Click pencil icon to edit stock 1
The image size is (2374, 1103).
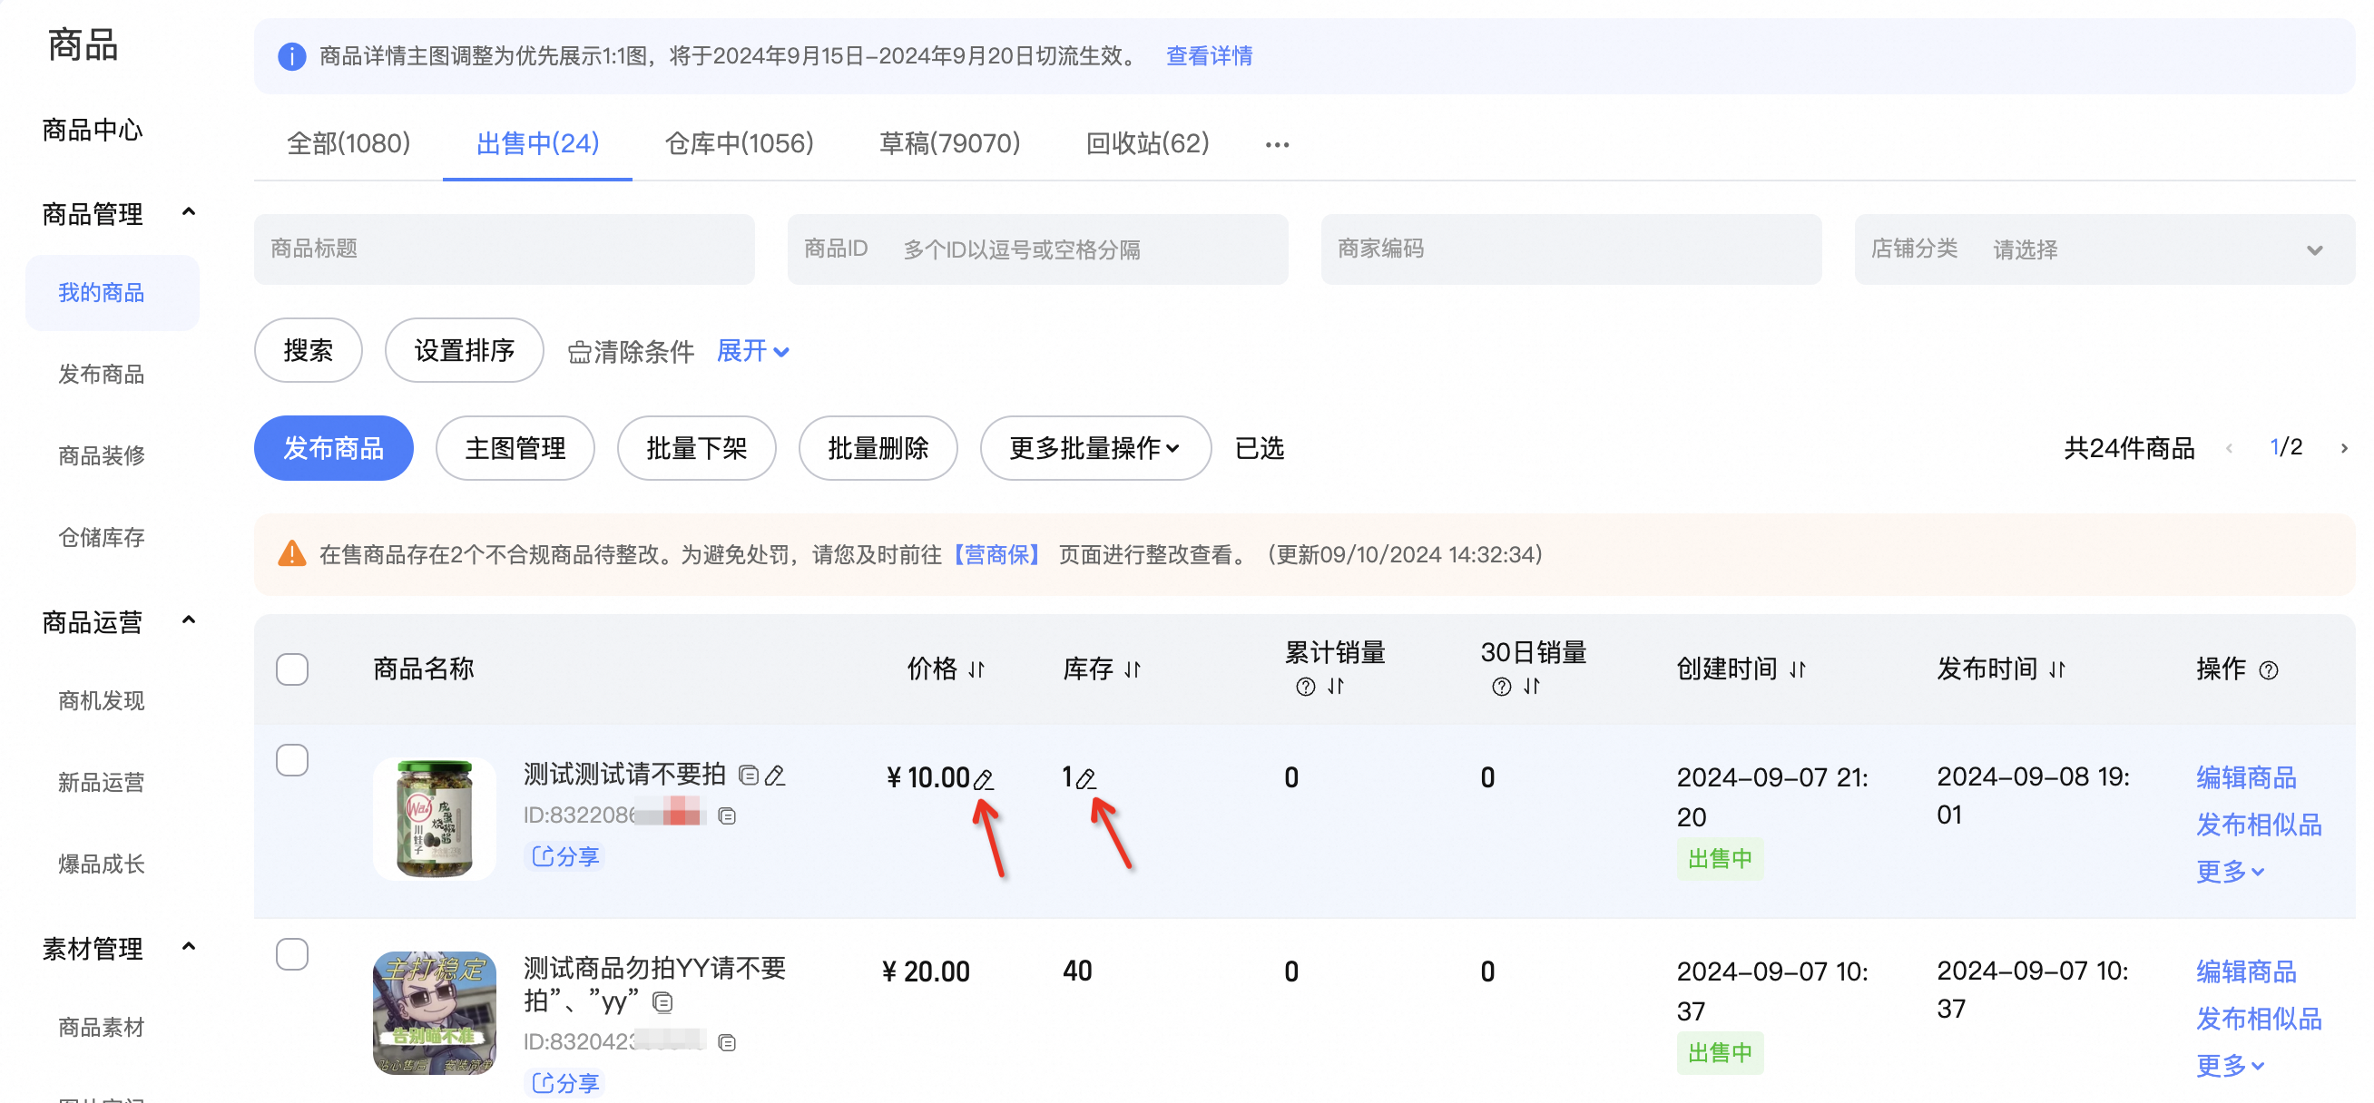pos(1085,779)
